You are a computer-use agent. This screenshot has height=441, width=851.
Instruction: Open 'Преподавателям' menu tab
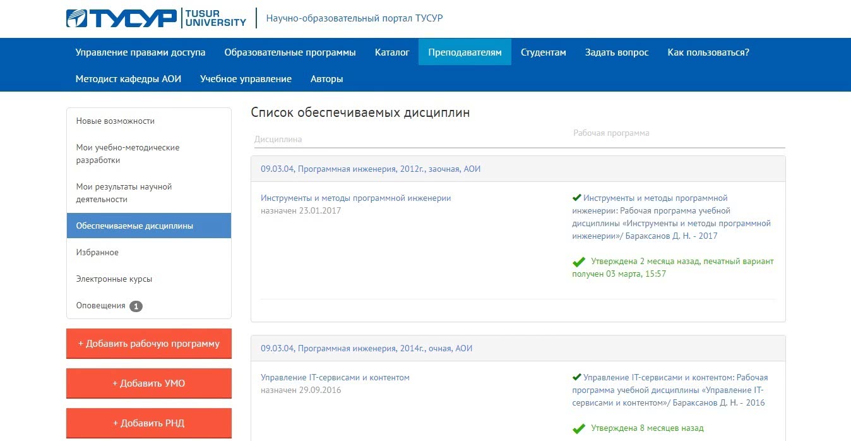click(x=465, y=52)
